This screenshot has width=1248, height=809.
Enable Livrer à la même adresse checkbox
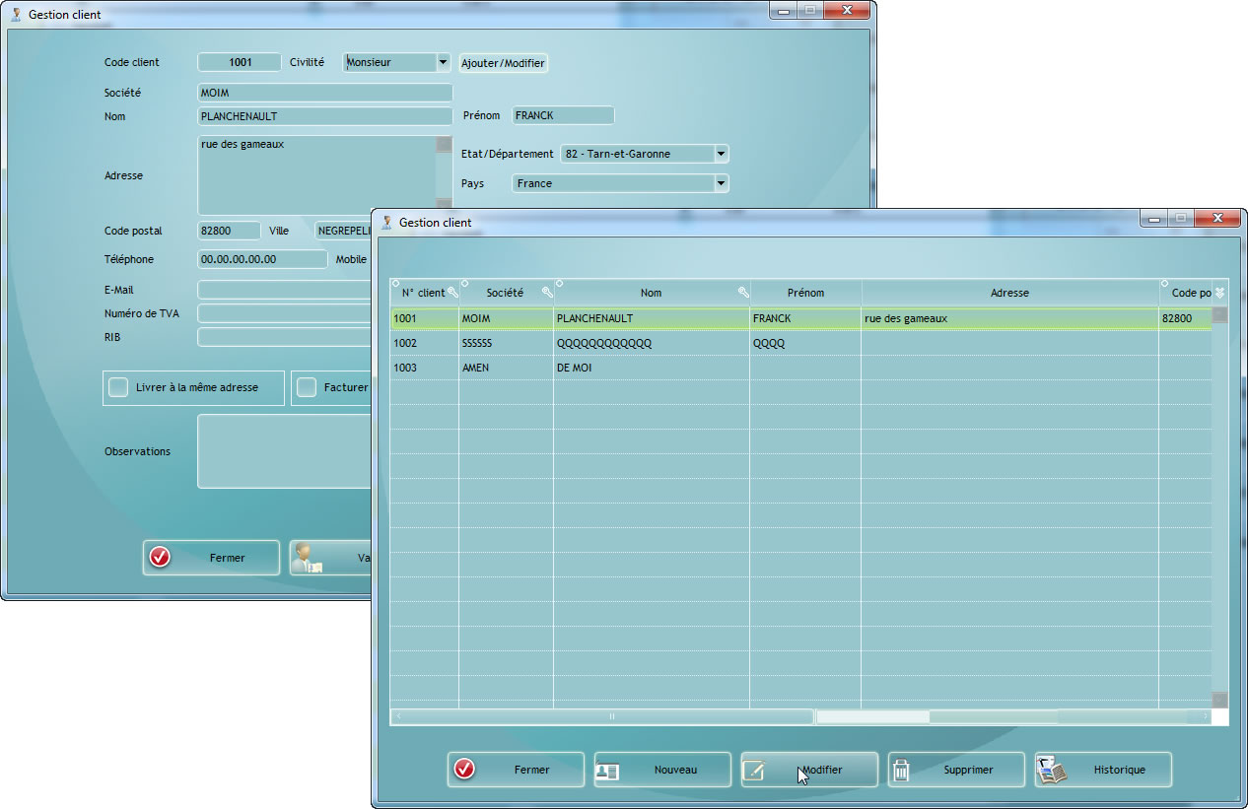(118, 387)
